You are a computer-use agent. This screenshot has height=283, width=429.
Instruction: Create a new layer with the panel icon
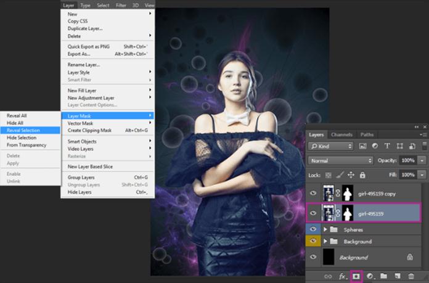pos(398,274)
